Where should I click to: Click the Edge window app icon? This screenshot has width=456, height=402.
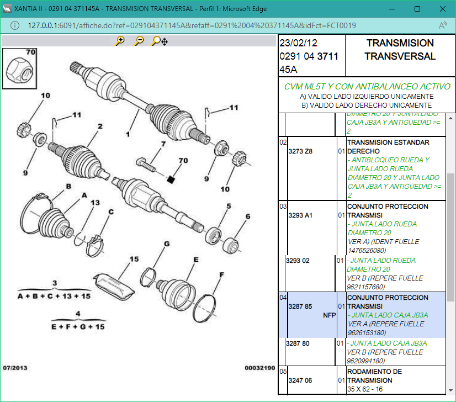coord(7,9)
